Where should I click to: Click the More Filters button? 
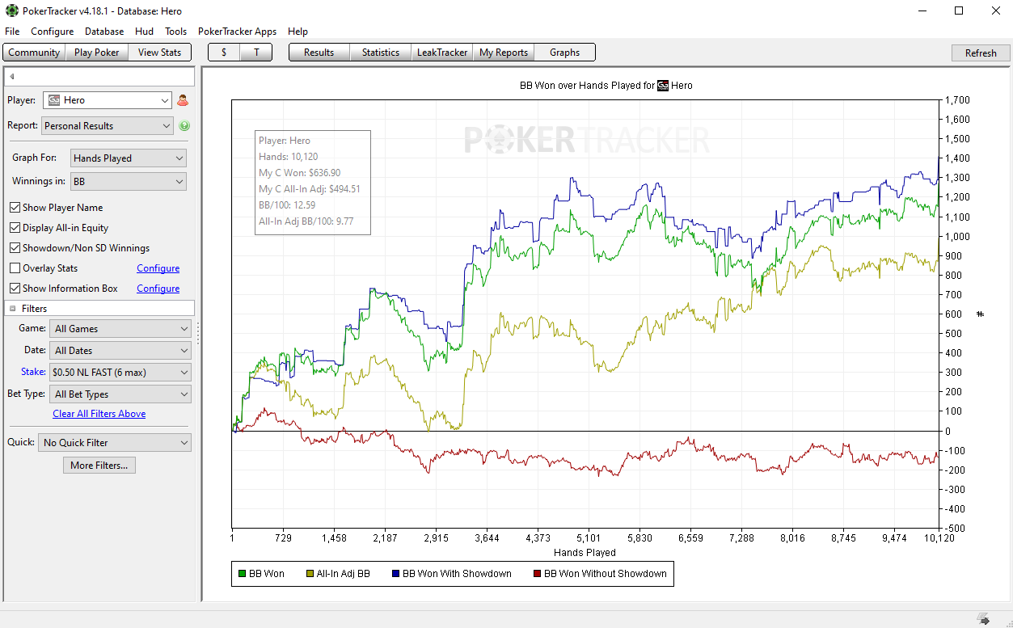[99, 466]
